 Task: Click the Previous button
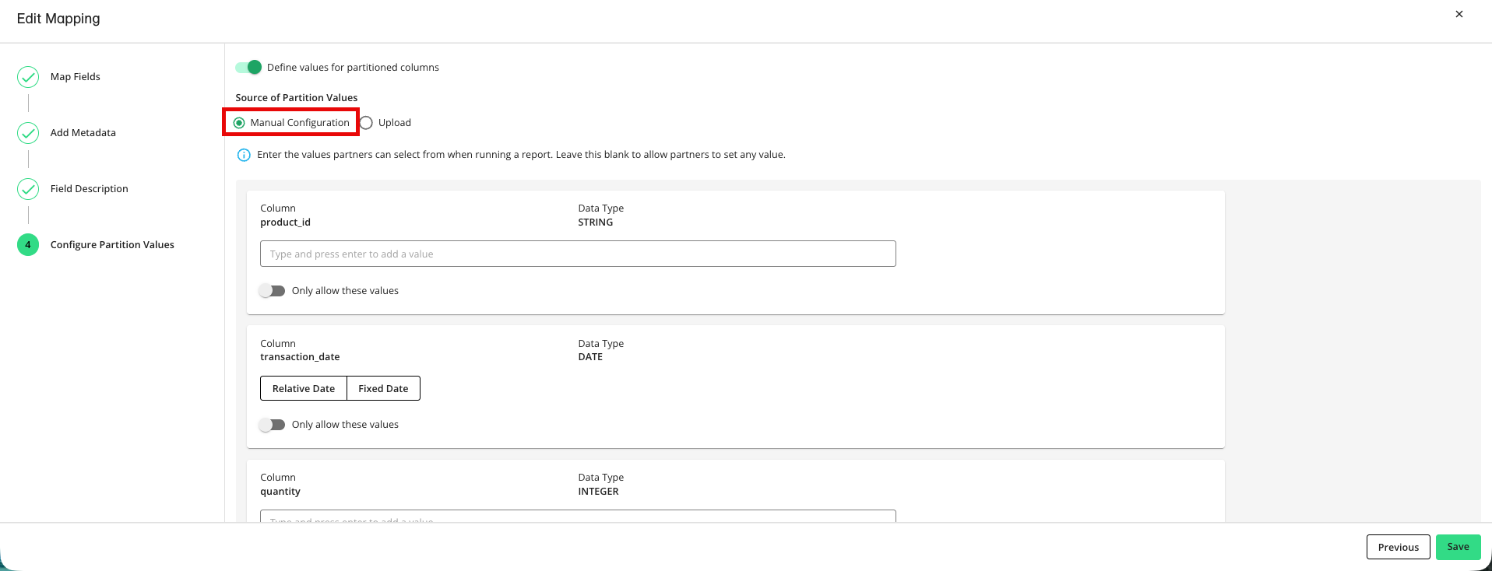[x=1399, y=547]
